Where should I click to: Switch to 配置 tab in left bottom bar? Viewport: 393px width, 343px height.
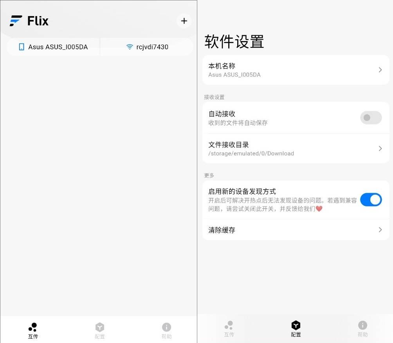(99, 331)
